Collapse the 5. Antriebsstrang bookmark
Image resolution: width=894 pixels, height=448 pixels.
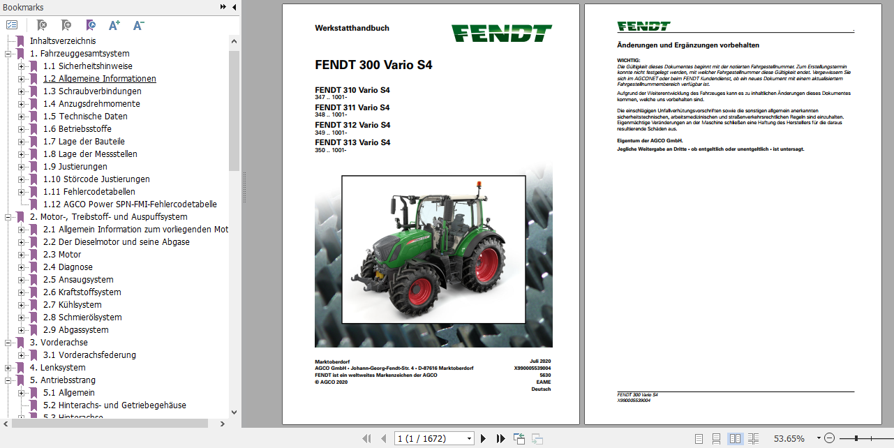tap(8, 380)
